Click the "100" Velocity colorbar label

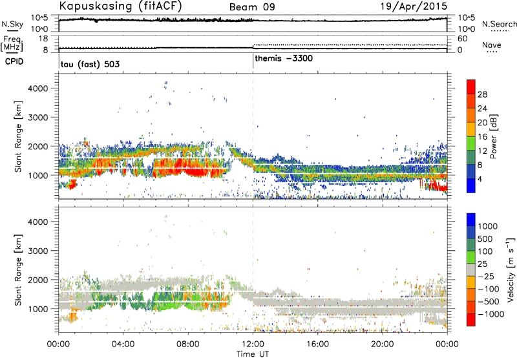[485, 251]
